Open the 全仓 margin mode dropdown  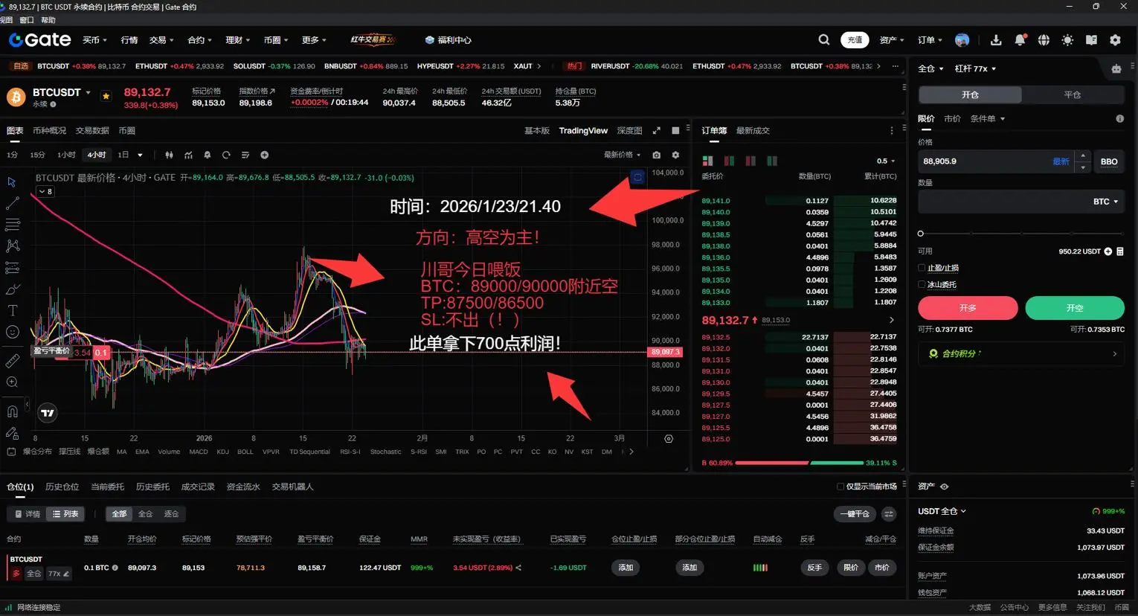[930, 68]
